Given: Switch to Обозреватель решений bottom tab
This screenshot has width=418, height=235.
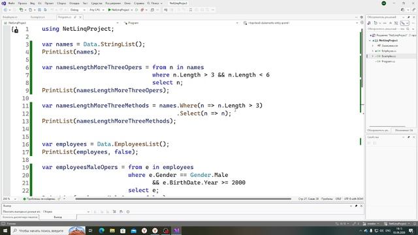Looking at the screenshot, I should tap(378, 131).
